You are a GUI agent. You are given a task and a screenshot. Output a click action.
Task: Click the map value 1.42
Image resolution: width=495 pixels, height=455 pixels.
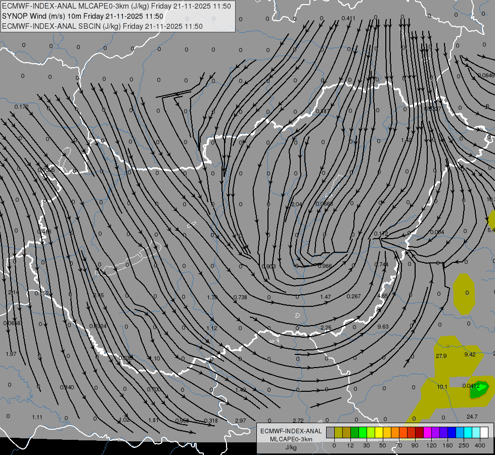point(407,140)
